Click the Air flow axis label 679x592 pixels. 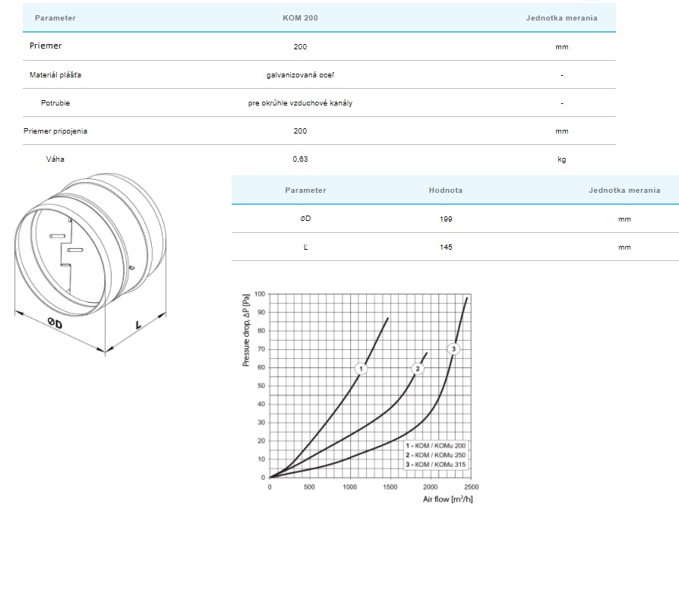point(447,499)
